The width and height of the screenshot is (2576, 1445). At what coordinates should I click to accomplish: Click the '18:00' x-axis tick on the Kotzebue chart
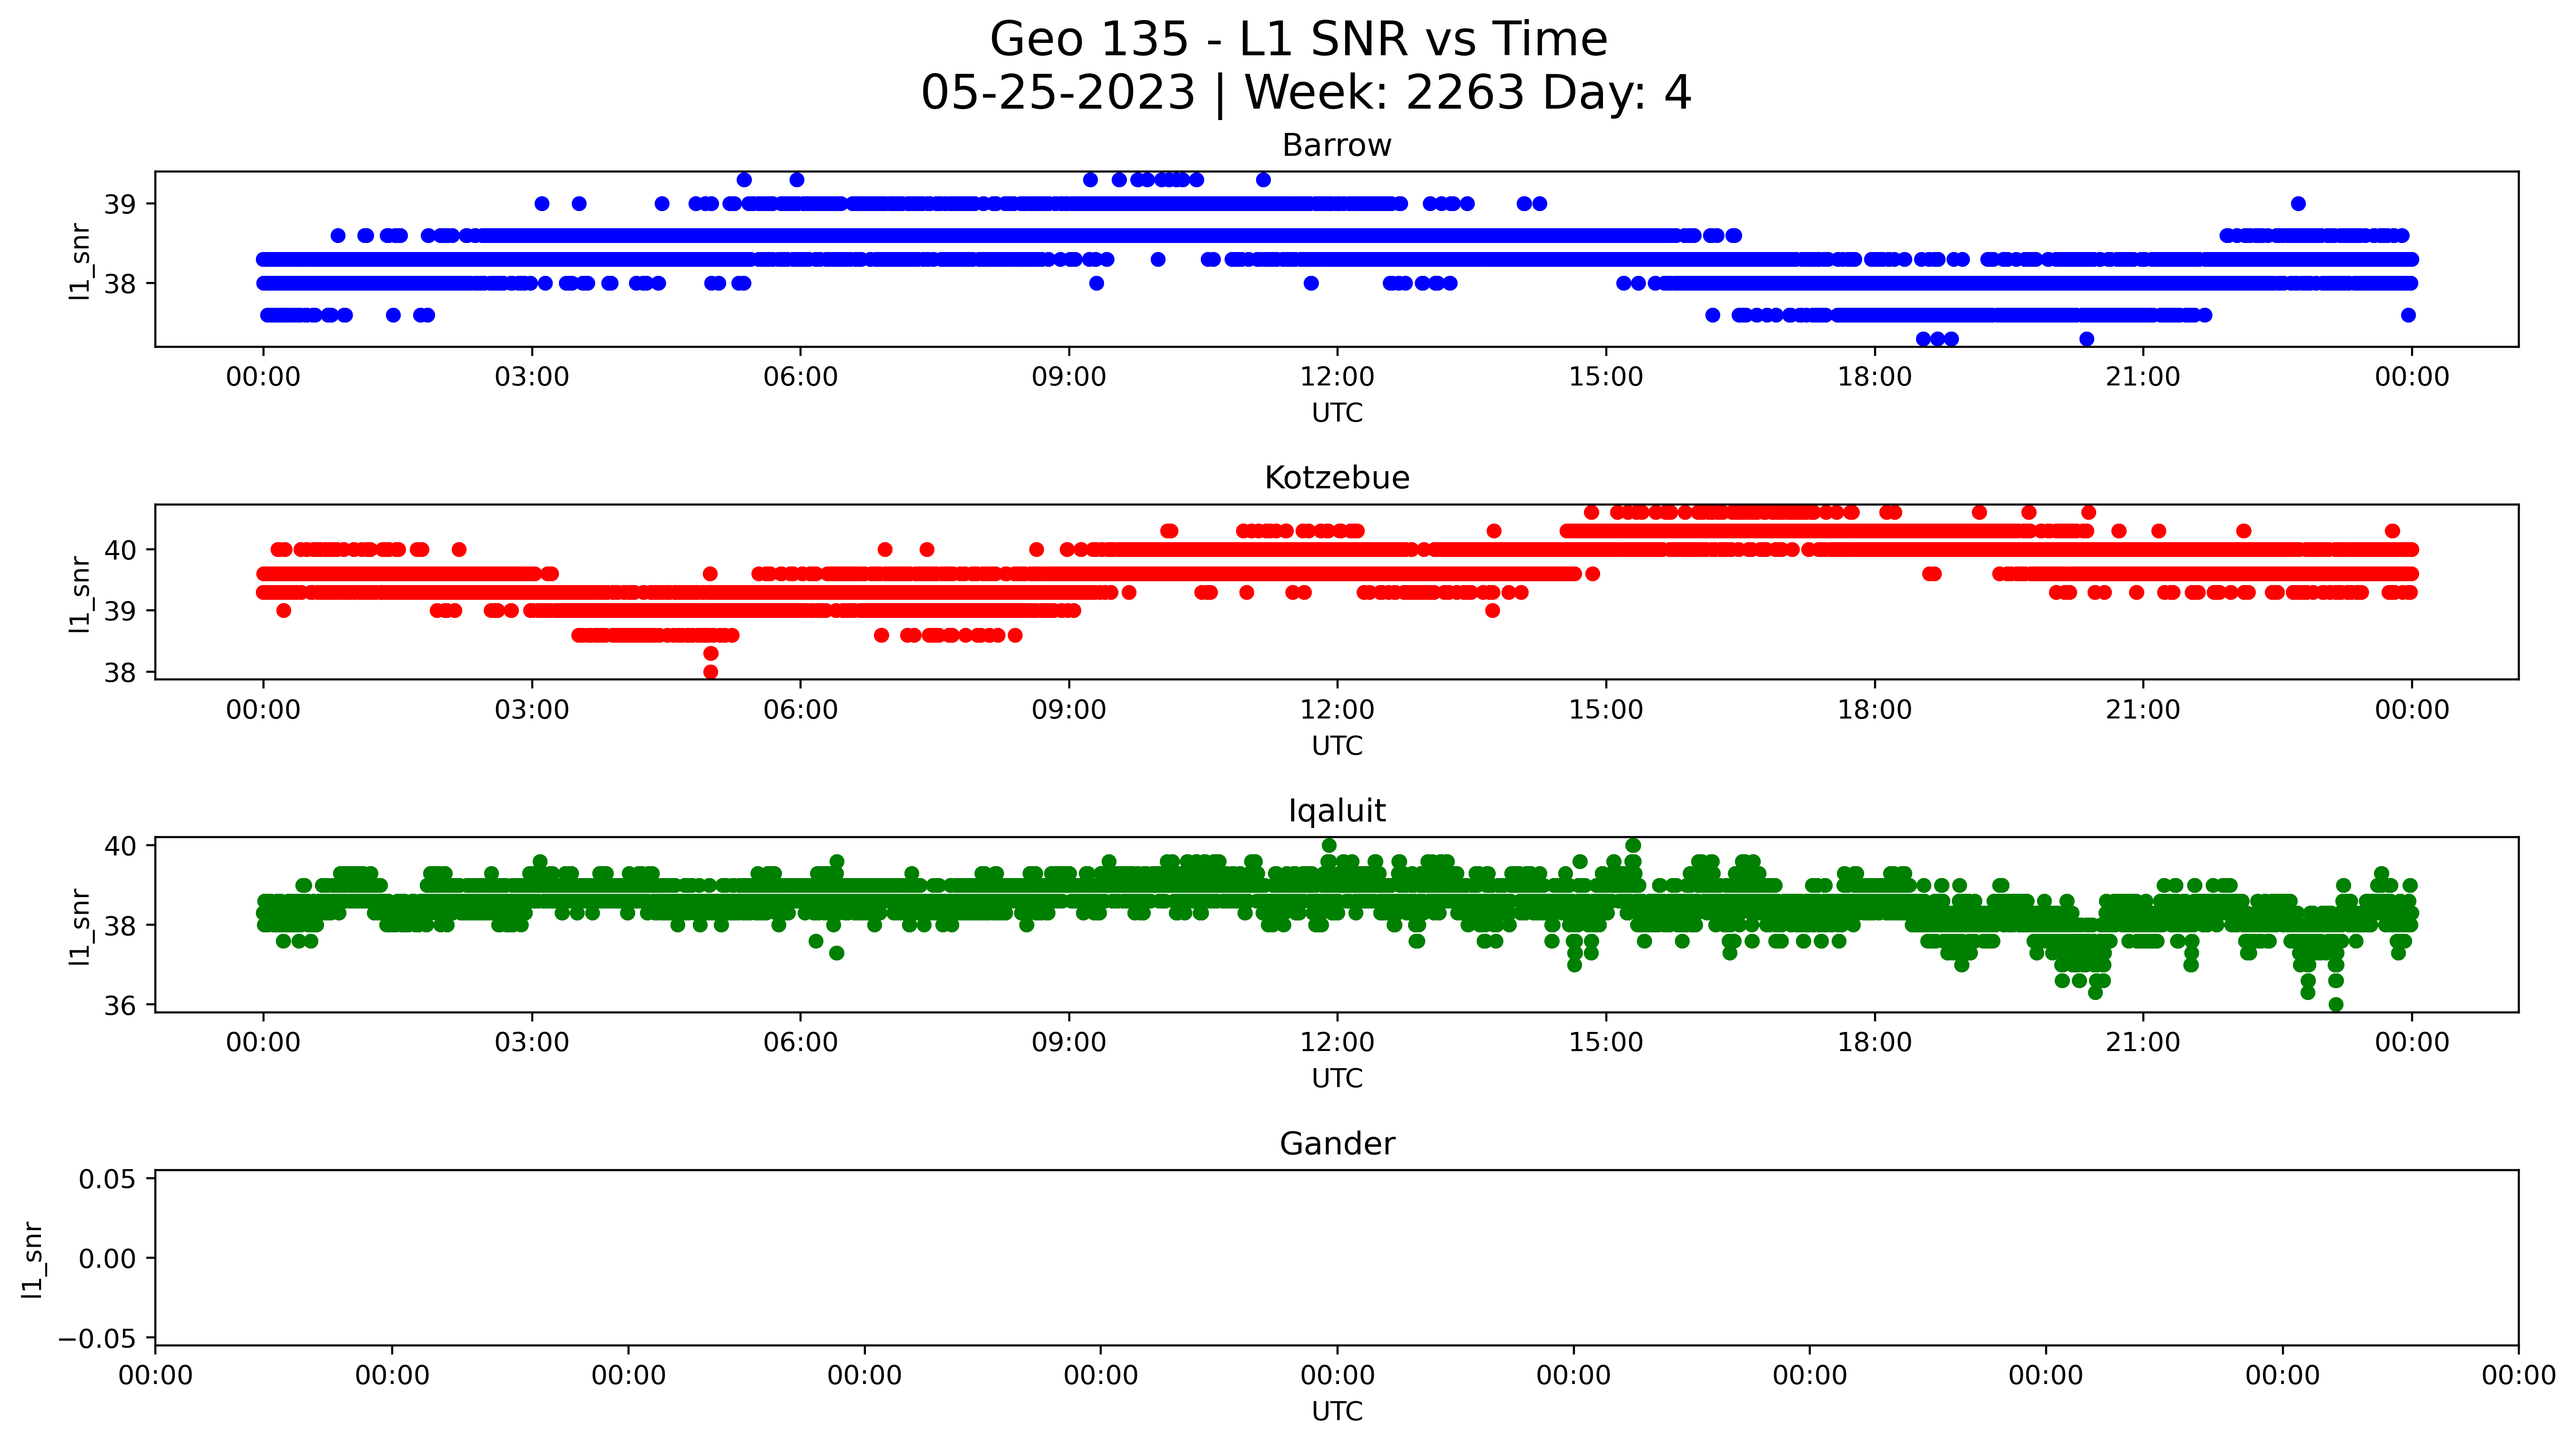click(x=1875, y=710)
